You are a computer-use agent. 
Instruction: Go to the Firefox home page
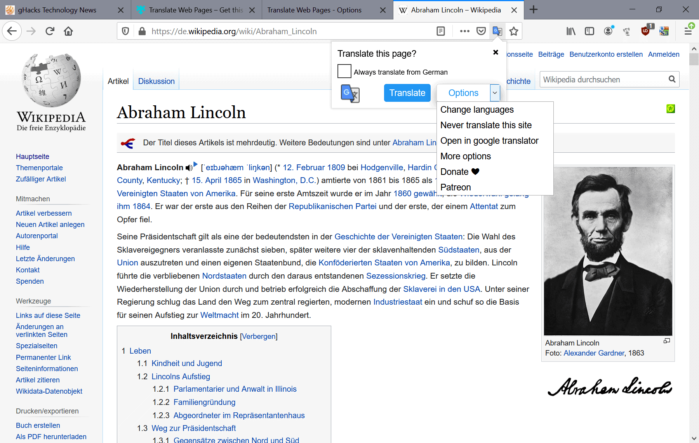tap(68, 31)
